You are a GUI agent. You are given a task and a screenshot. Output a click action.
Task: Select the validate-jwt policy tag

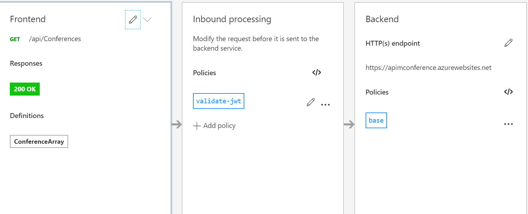click(219, 101)
